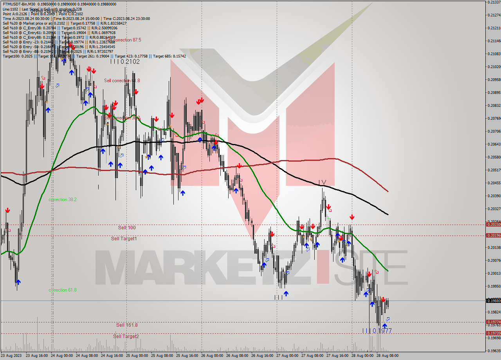Screen dimensions: 501x360
Task: Click the 'Target 423: 0.17758' text
Action: [131, 56]
